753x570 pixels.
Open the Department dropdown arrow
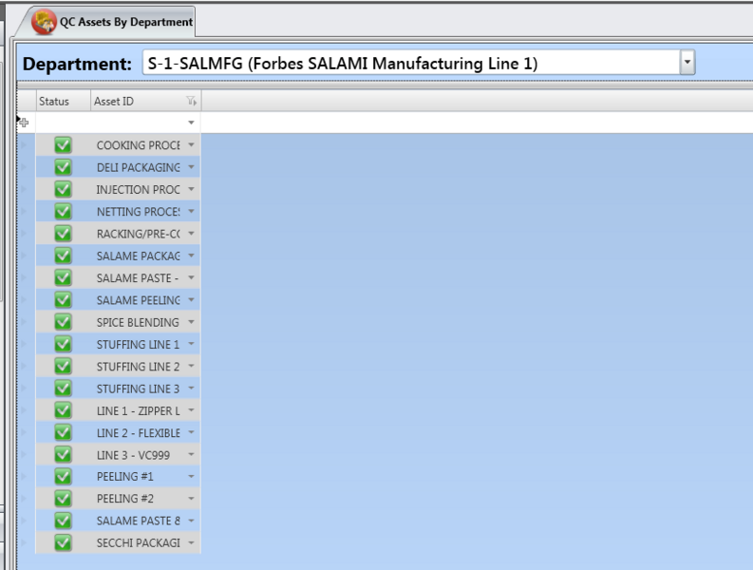tap(687, 63)
